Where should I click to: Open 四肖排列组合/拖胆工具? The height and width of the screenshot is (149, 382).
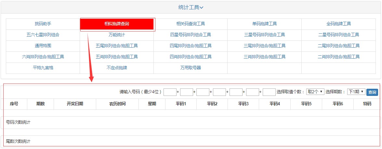[x=191, y=57]
